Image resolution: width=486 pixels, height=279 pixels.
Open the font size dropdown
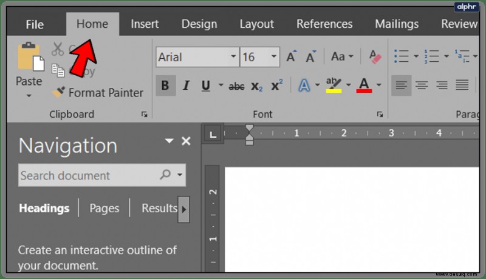click(x=274, y=56)
